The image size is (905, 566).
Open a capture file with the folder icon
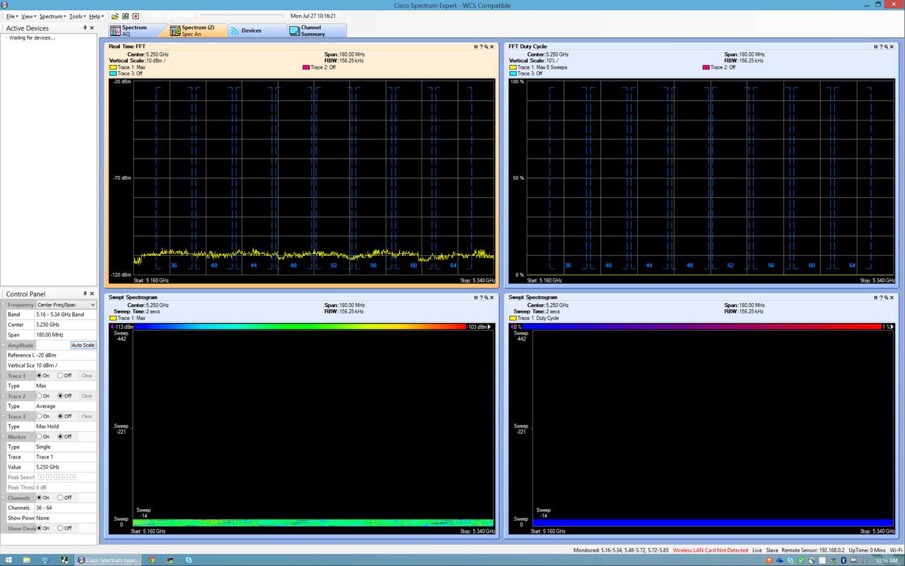pos(115,16)
